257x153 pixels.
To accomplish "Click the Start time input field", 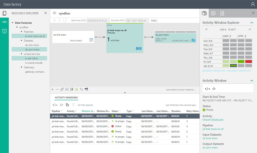I will 98,20.
